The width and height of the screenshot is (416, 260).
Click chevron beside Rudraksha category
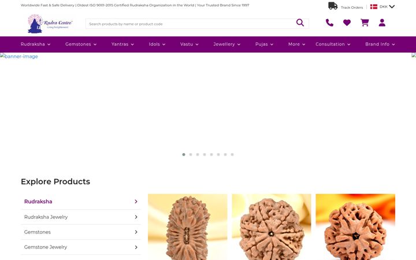[136, 202]
